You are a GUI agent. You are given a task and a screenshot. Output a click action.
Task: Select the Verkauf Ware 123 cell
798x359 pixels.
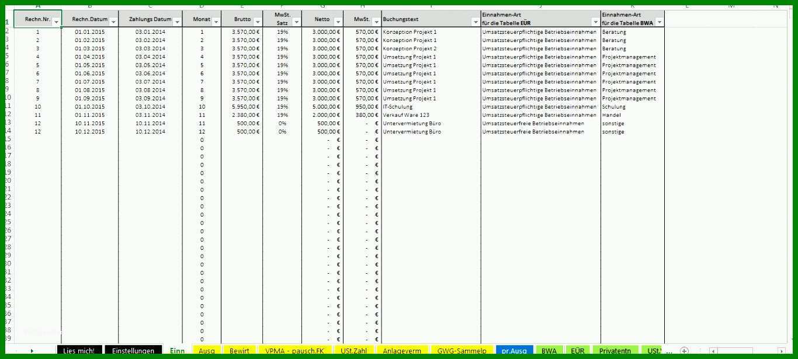[431, 115]
